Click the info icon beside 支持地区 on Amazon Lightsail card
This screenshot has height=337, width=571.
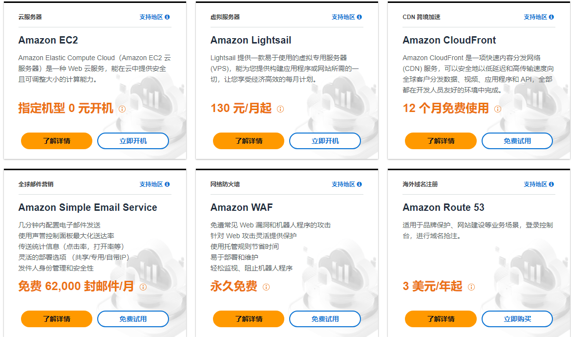[x=360, y=17]
